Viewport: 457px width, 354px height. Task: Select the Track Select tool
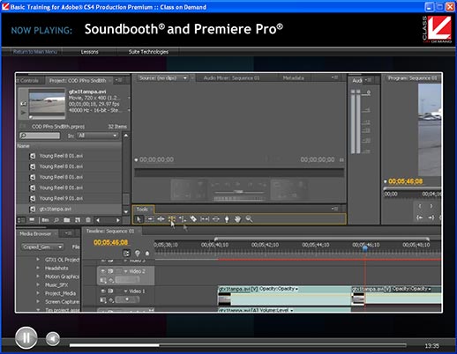click(x=150, y=219)
